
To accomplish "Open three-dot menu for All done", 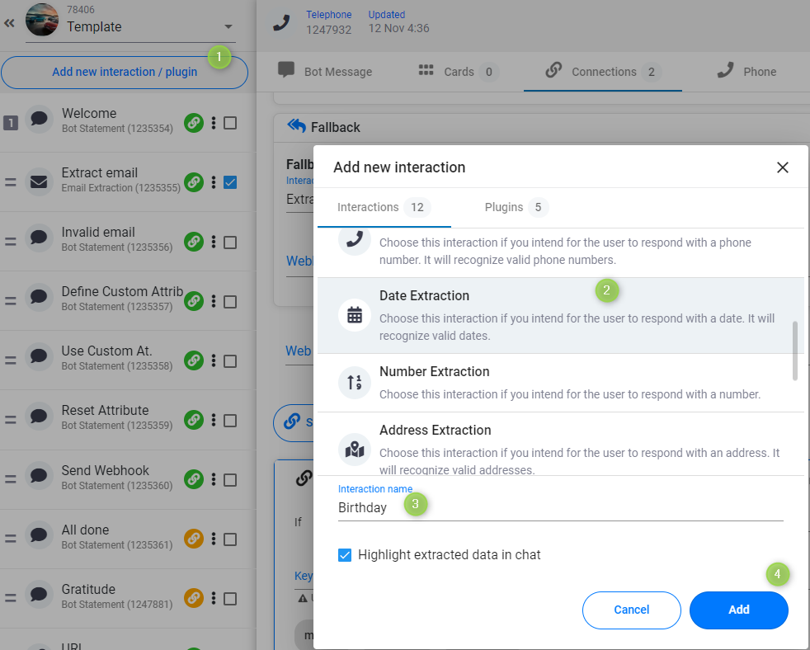I will 214,539.
